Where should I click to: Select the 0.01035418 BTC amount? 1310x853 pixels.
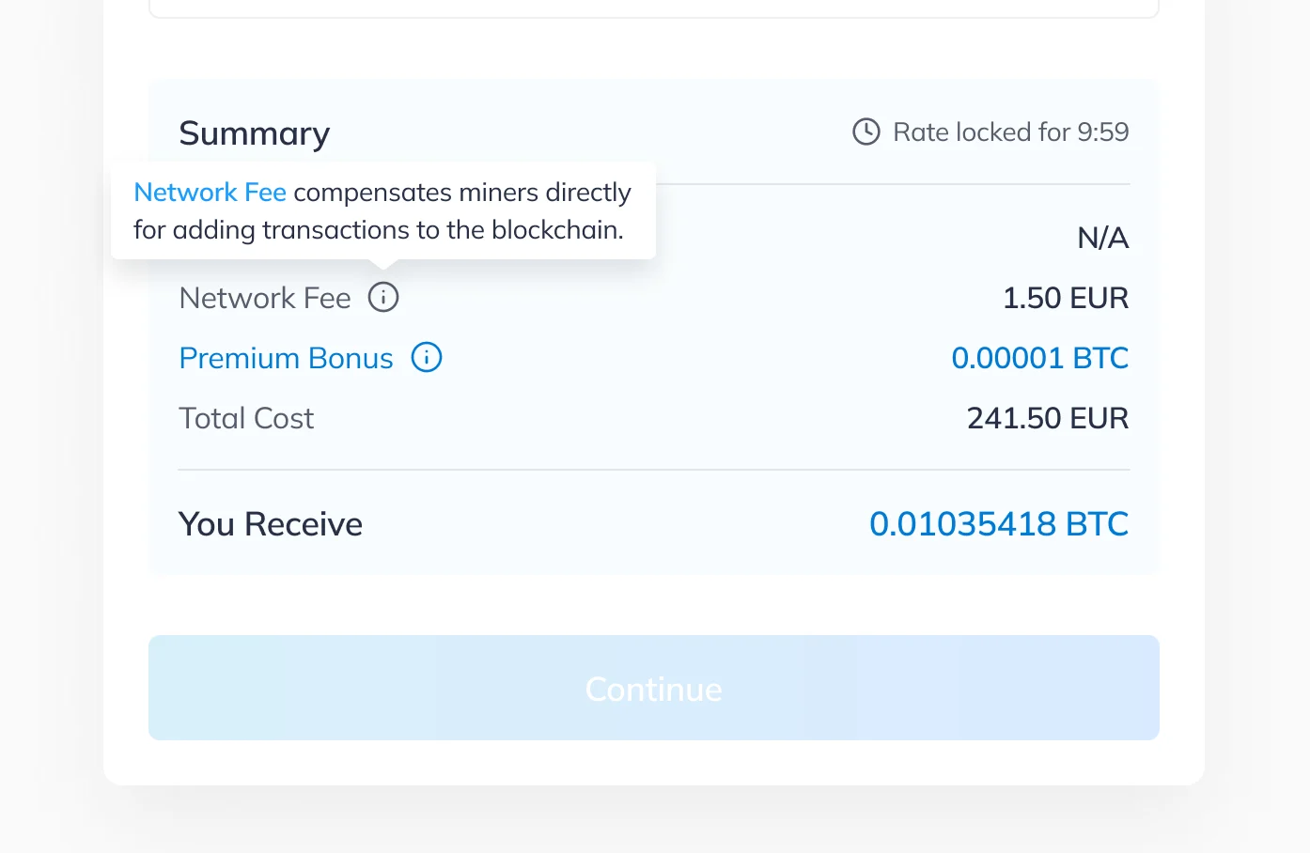[999, 524]
